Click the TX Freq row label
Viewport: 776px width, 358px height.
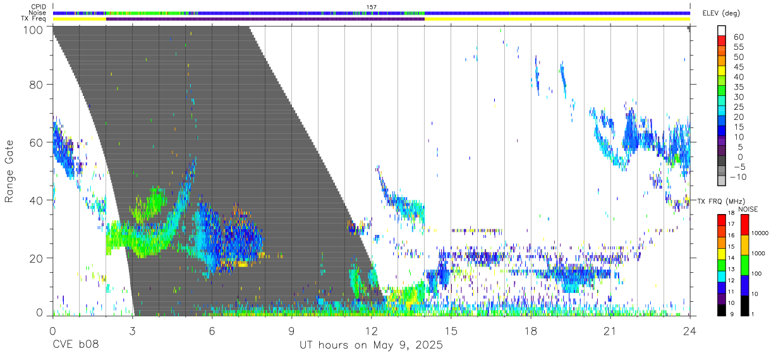[33, 19]
